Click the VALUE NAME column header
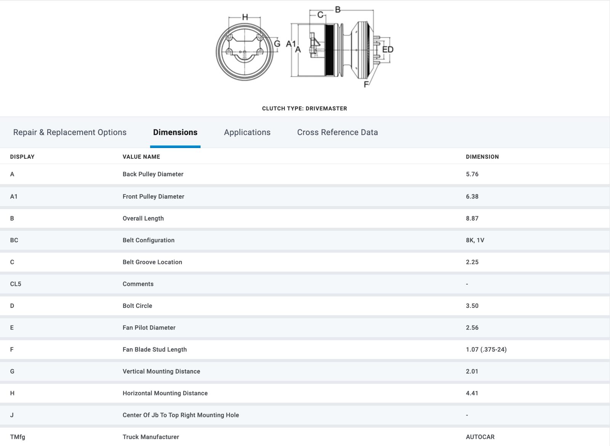Image resolution: width=610 pixels, height=446 pixels. click(x=141, y=157)
